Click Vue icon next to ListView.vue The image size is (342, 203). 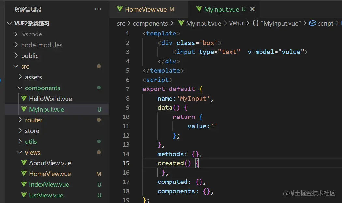click(x=24, y=195)
